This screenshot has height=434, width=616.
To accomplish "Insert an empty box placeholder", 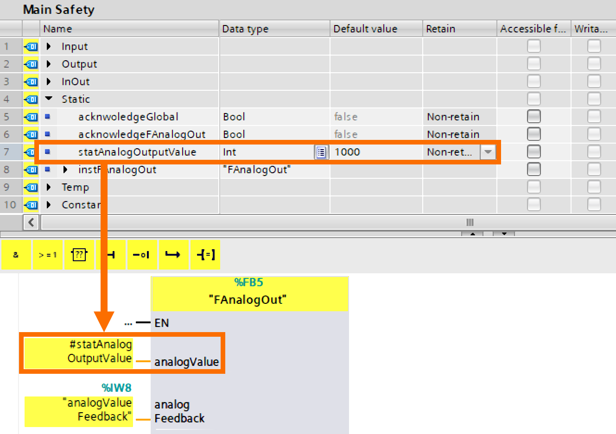I will [79, 254].
